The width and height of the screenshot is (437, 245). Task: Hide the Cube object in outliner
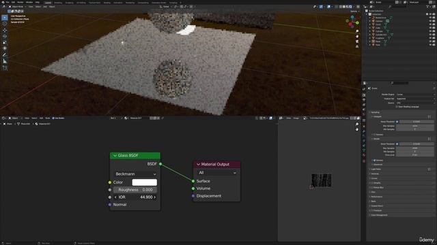[430, 28]
